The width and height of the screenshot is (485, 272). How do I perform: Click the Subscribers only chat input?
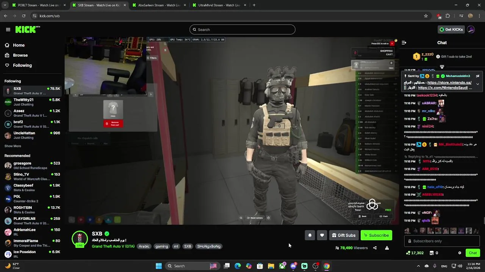click(442, 241)
